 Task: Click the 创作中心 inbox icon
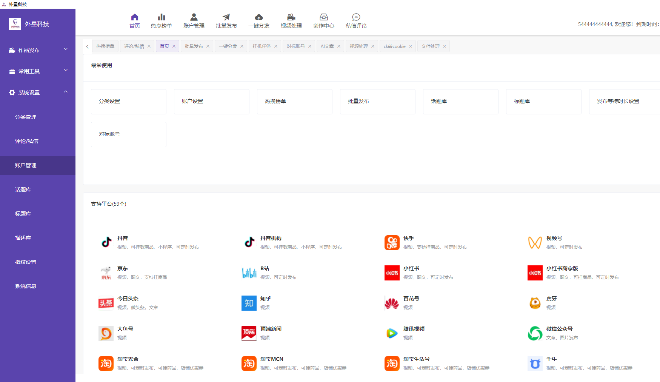coord(323,17)
